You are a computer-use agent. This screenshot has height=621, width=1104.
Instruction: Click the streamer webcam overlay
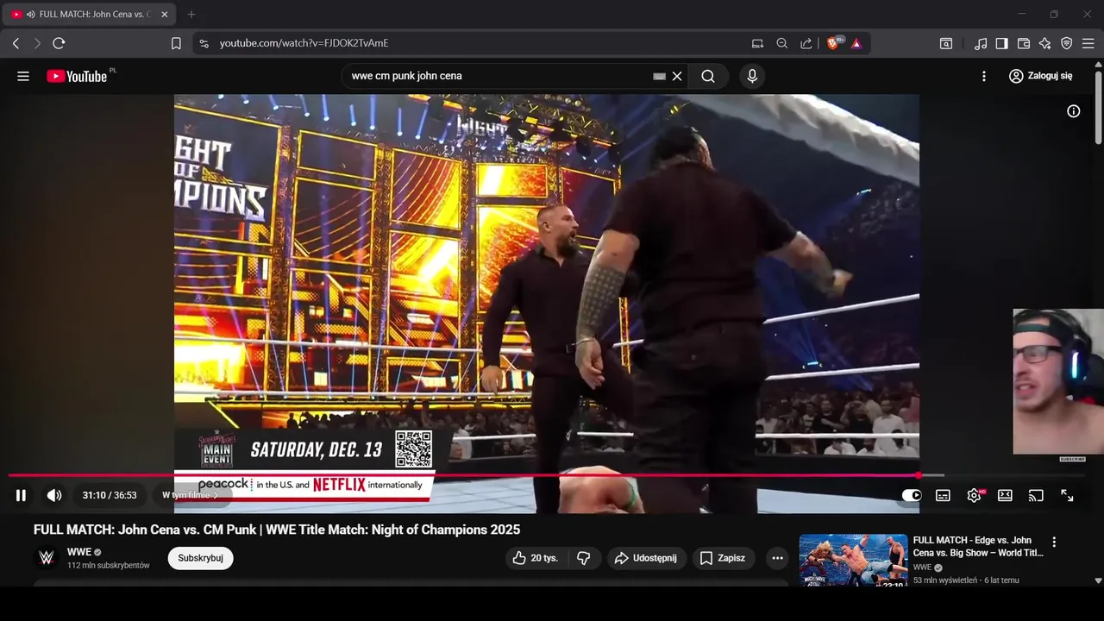coord(1058,382)
